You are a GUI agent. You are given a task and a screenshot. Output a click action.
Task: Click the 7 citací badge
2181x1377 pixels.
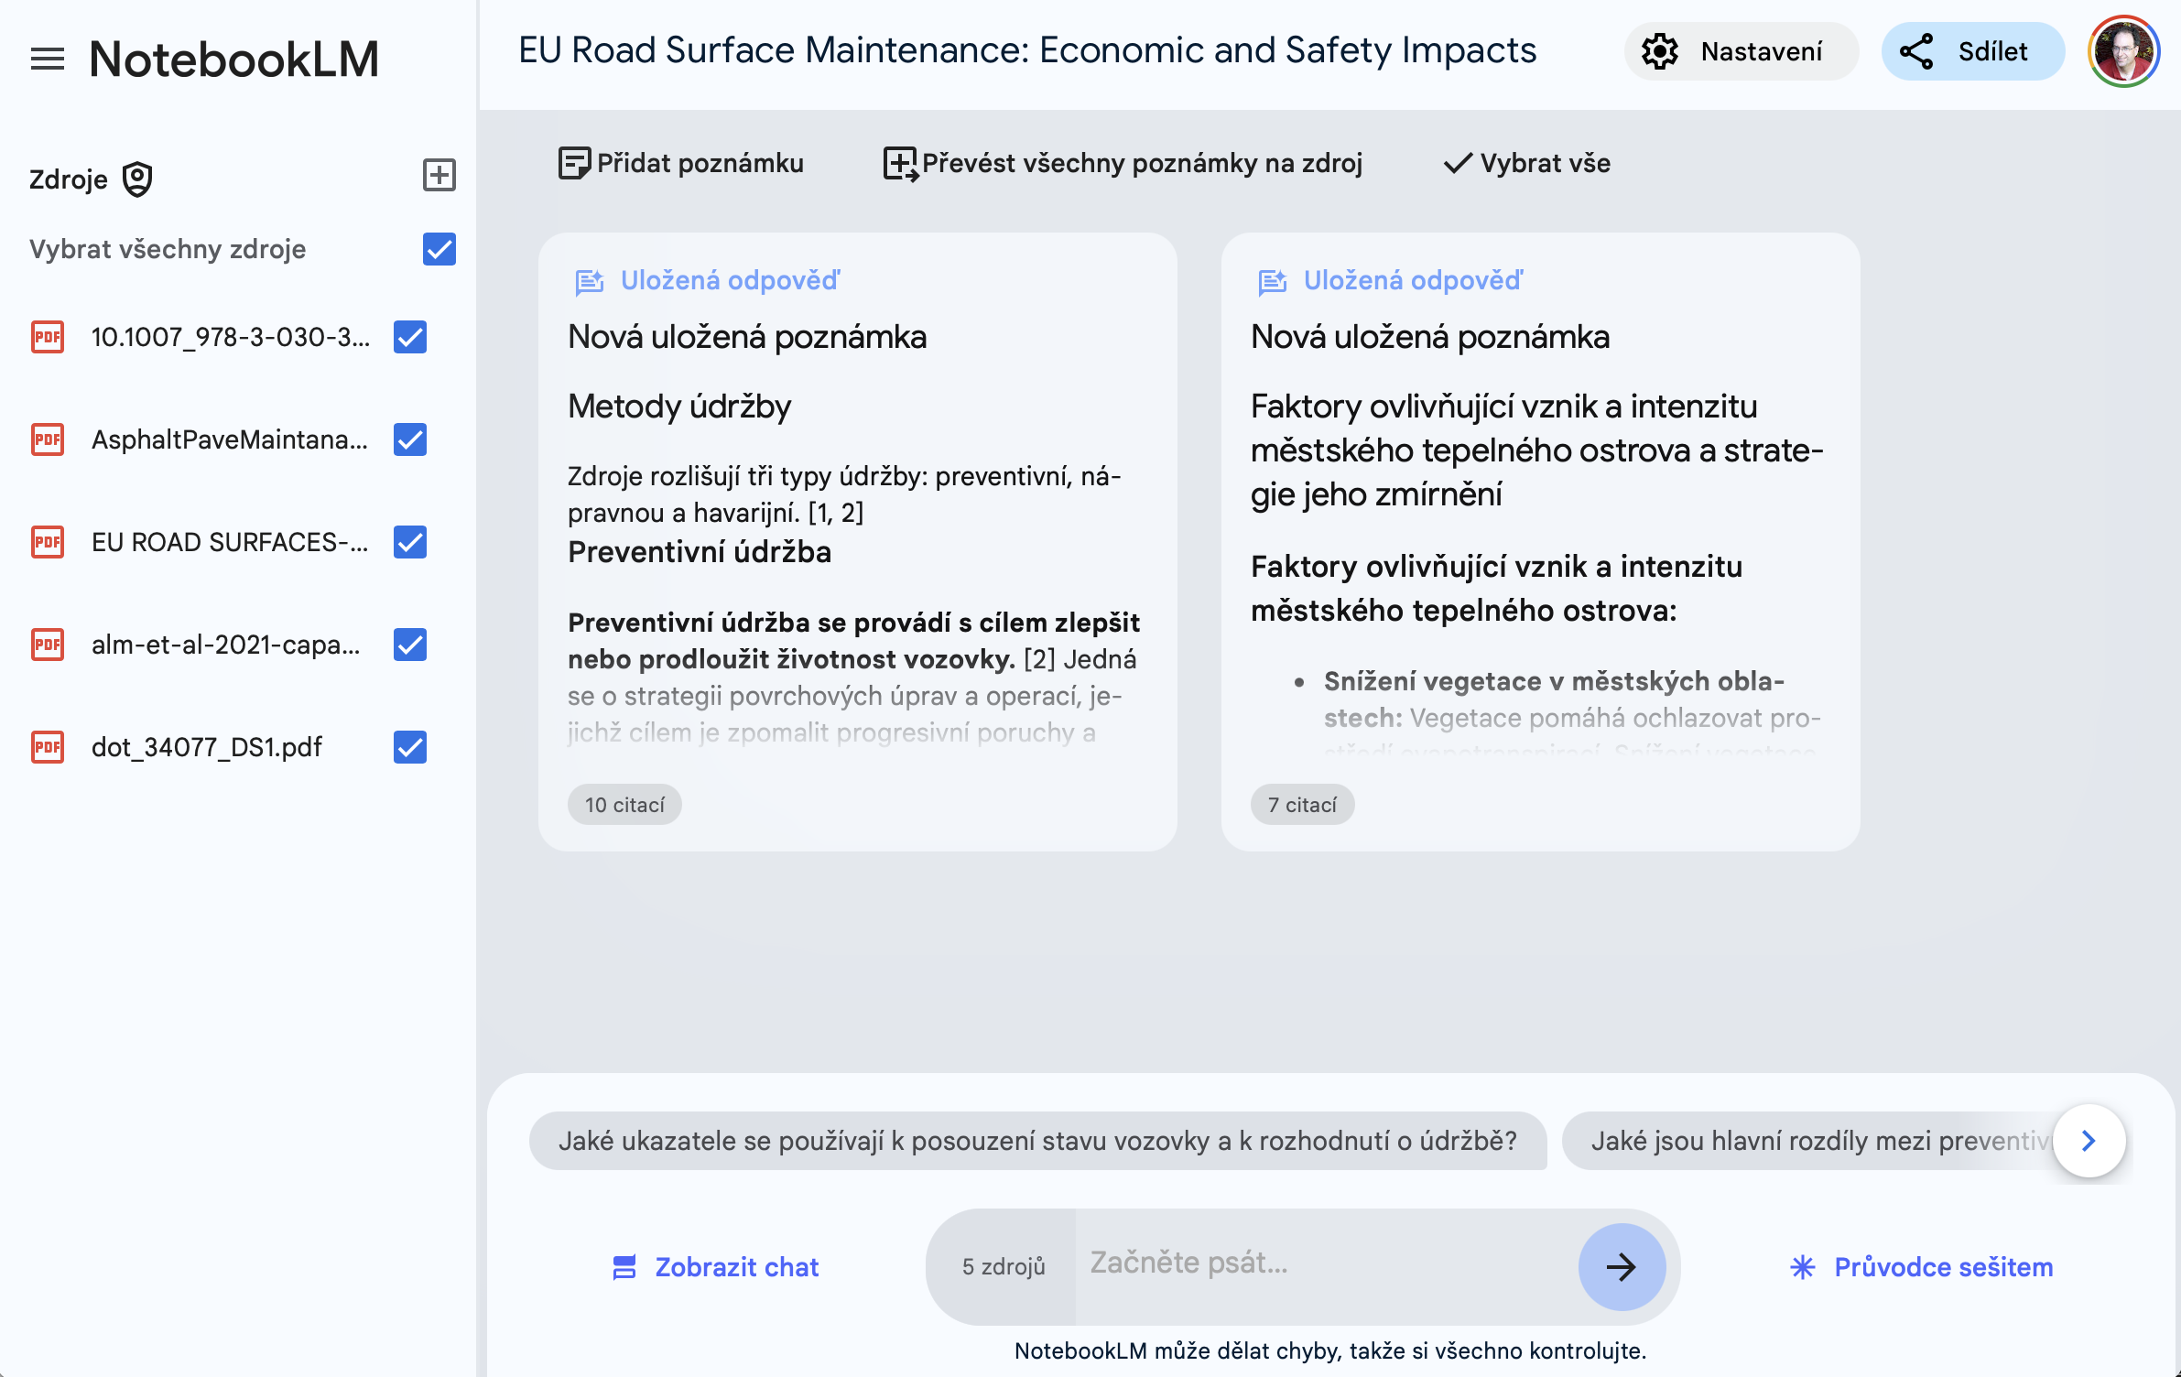(1302, 805)
